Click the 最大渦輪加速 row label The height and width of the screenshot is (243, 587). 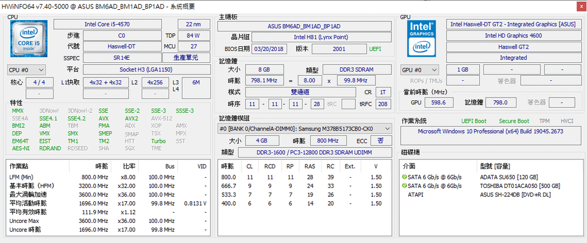[x=28, y=194]
